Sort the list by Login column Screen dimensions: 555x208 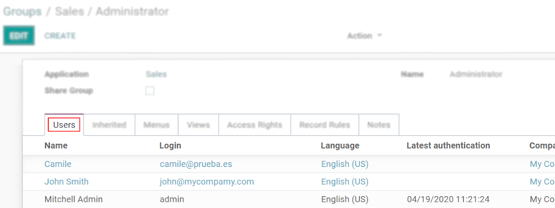(170, 146)
